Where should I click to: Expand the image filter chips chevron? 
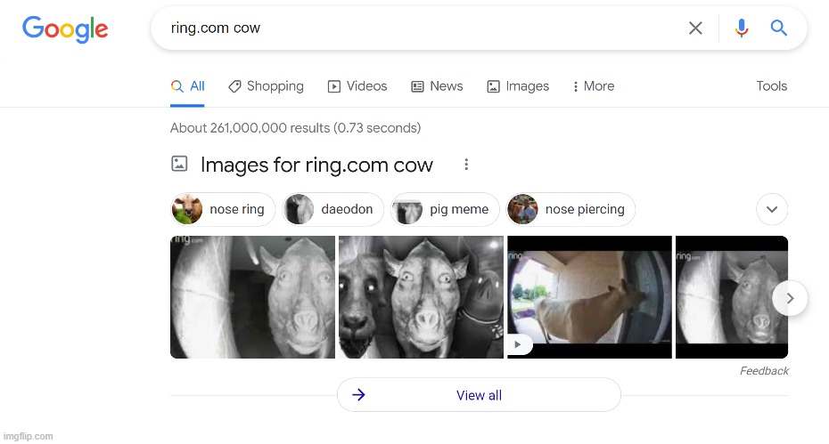pyautogui.click(x=771, y=210)
